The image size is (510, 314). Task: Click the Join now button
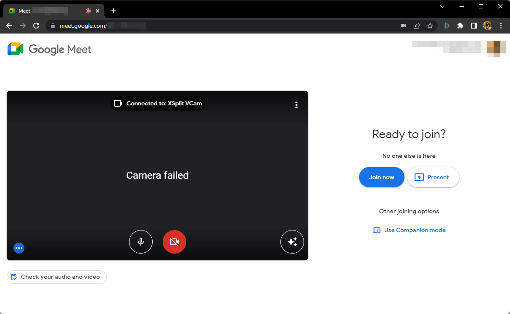(x=381, y=177)
